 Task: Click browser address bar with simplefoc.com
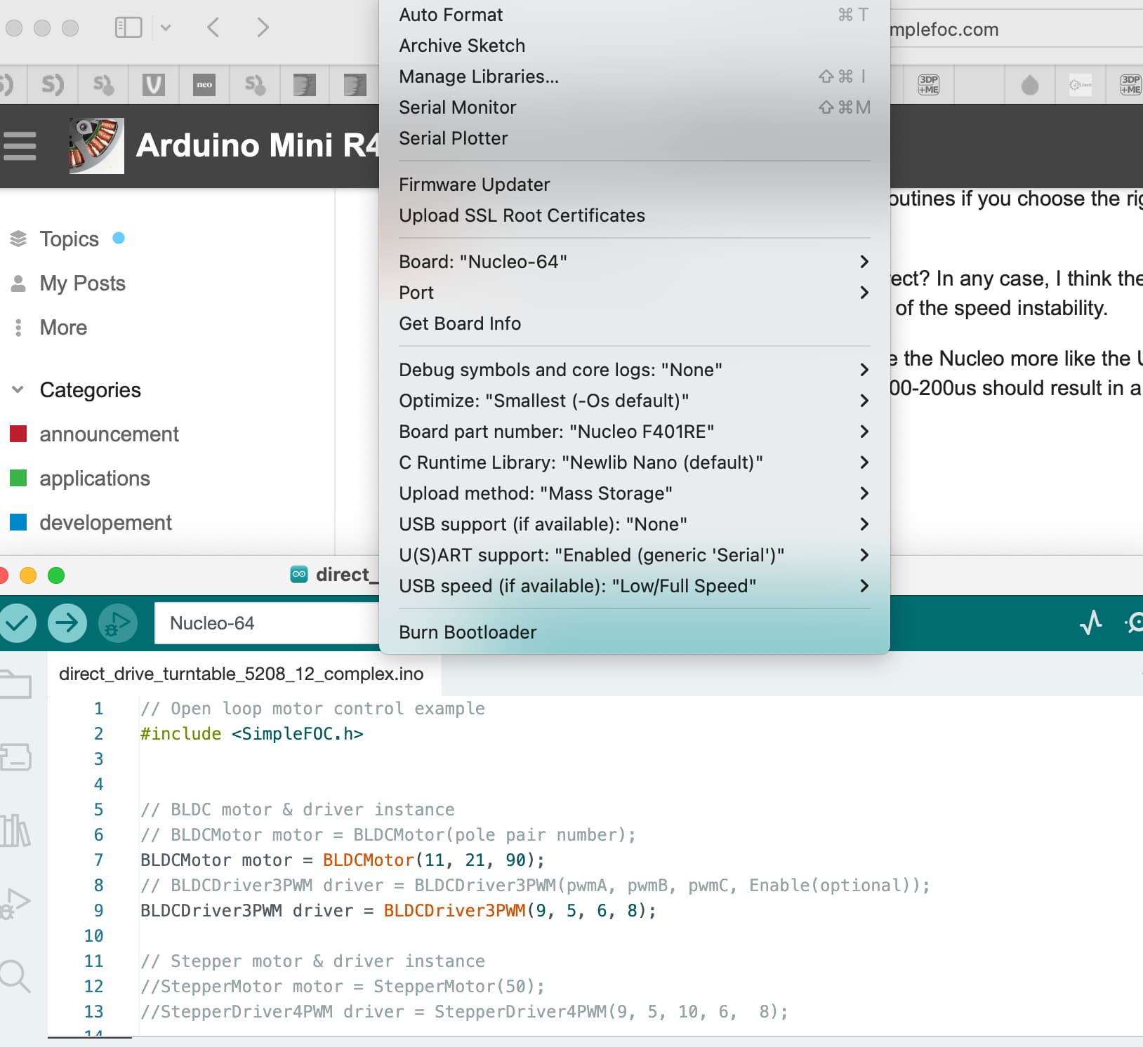[x=1016, y=29]
